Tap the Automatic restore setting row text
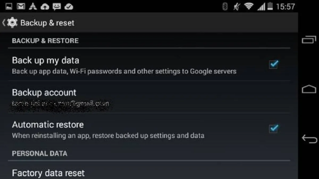 pos(48,125)
